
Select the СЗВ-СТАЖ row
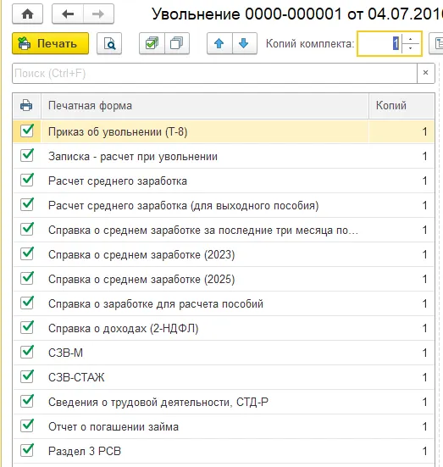224,377
